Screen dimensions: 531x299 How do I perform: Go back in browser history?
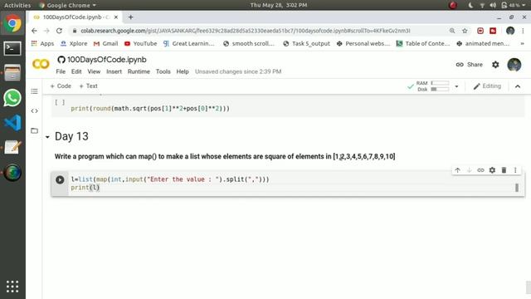(34, 31)
